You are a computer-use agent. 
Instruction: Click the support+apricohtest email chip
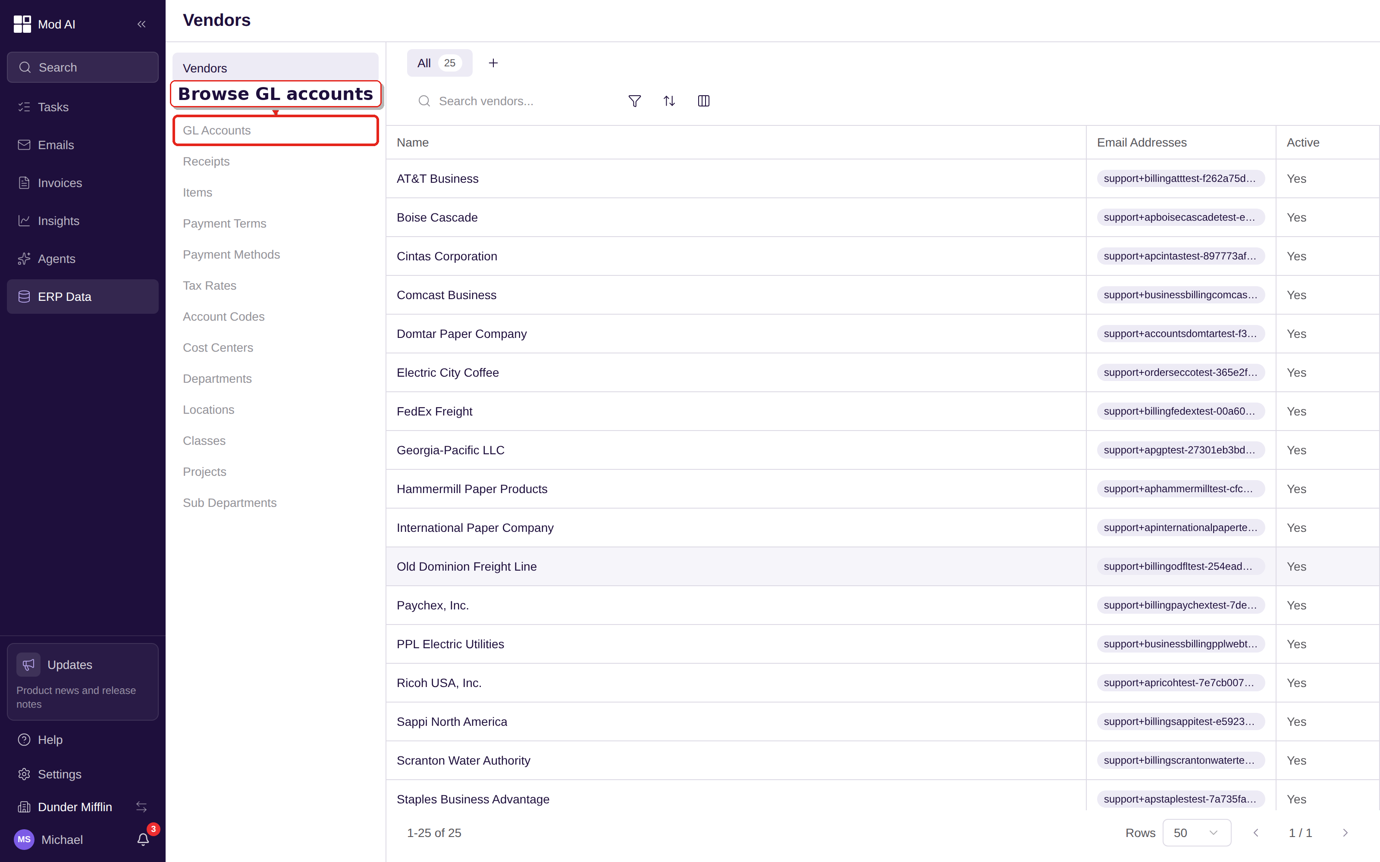click(1180, 682)
